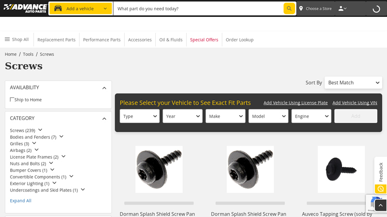This screenshot has height=217, width=387.
Task: Select the Screws (239) category filter
Action: [22, 130]
